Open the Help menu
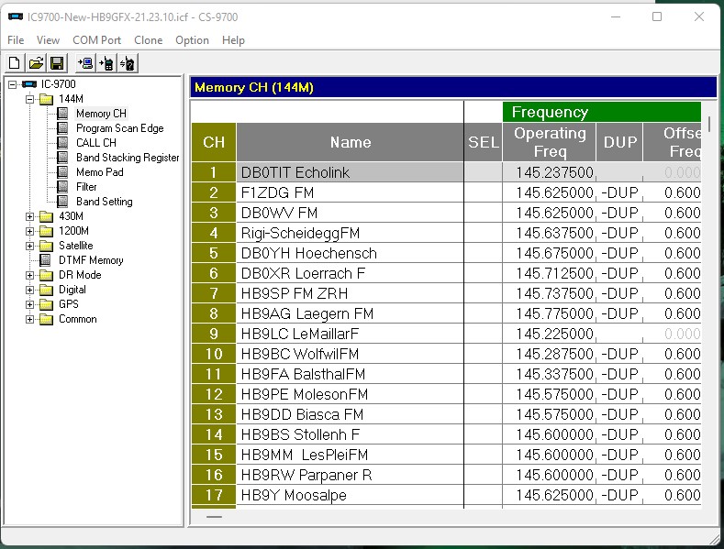Viewport: 724px width, 549px height. click(233, 40)
